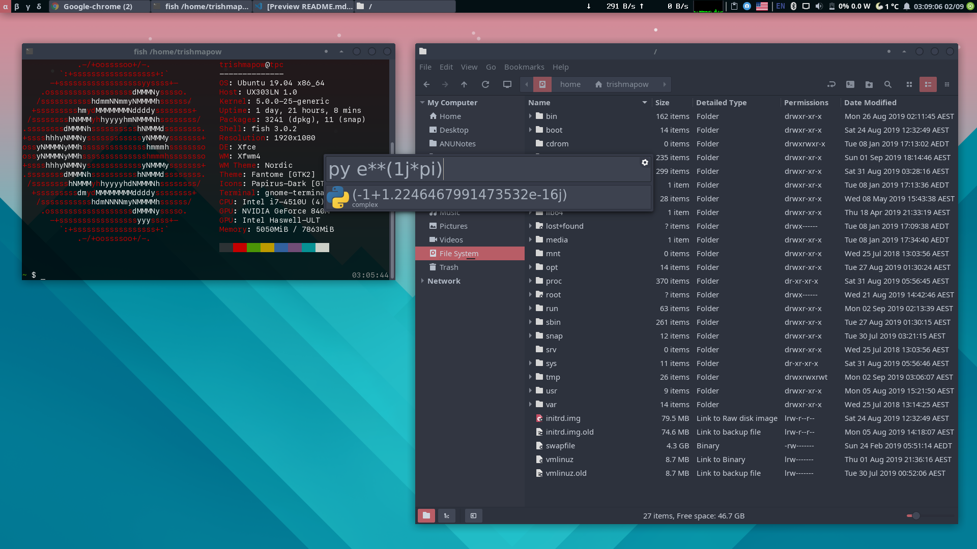Switch to compact view mode
The image size is (977, 549).
click(947, 84)
